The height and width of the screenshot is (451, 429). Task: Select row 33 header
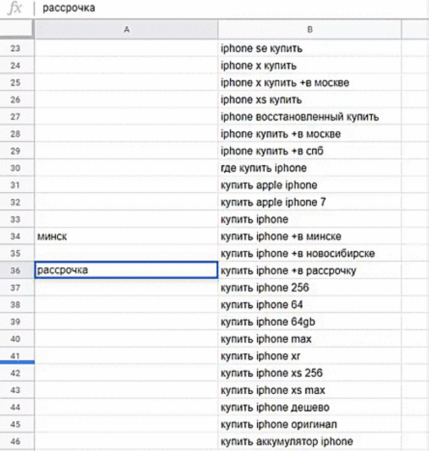17,219
